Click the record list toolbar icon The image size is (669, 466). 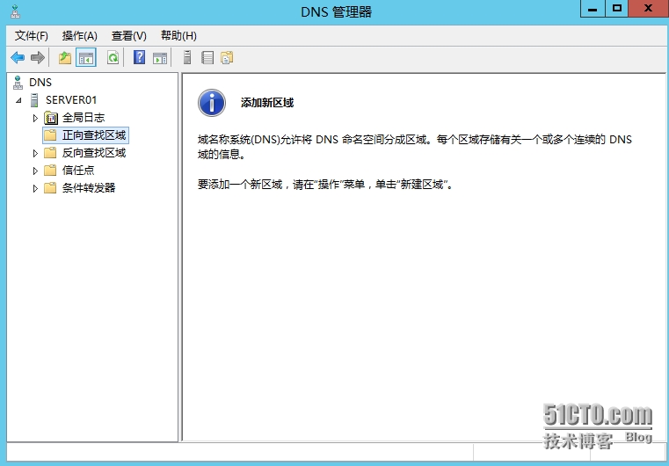[x=207, y=58]
